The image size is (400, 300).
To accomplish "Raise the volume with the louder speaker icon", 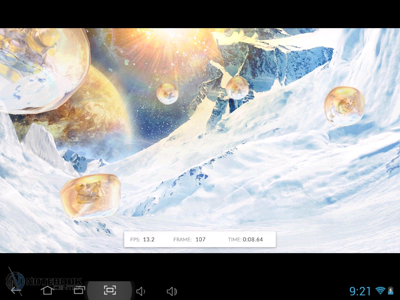I will tap(171, 291).
